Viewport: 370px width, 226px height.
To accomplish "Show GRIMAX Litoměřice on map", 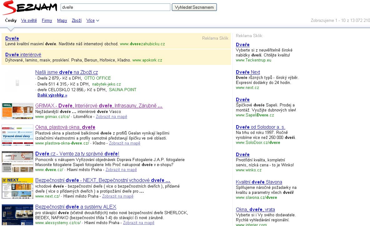I will pos(111,117).
